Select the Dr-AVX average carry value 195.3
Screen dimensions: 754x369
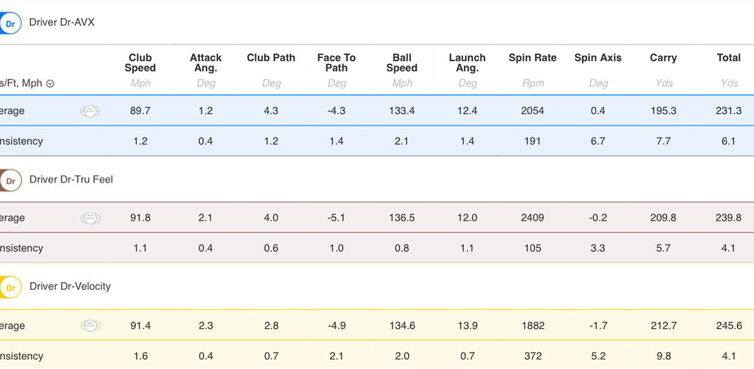pyautogui.click(x=663, y=111)
